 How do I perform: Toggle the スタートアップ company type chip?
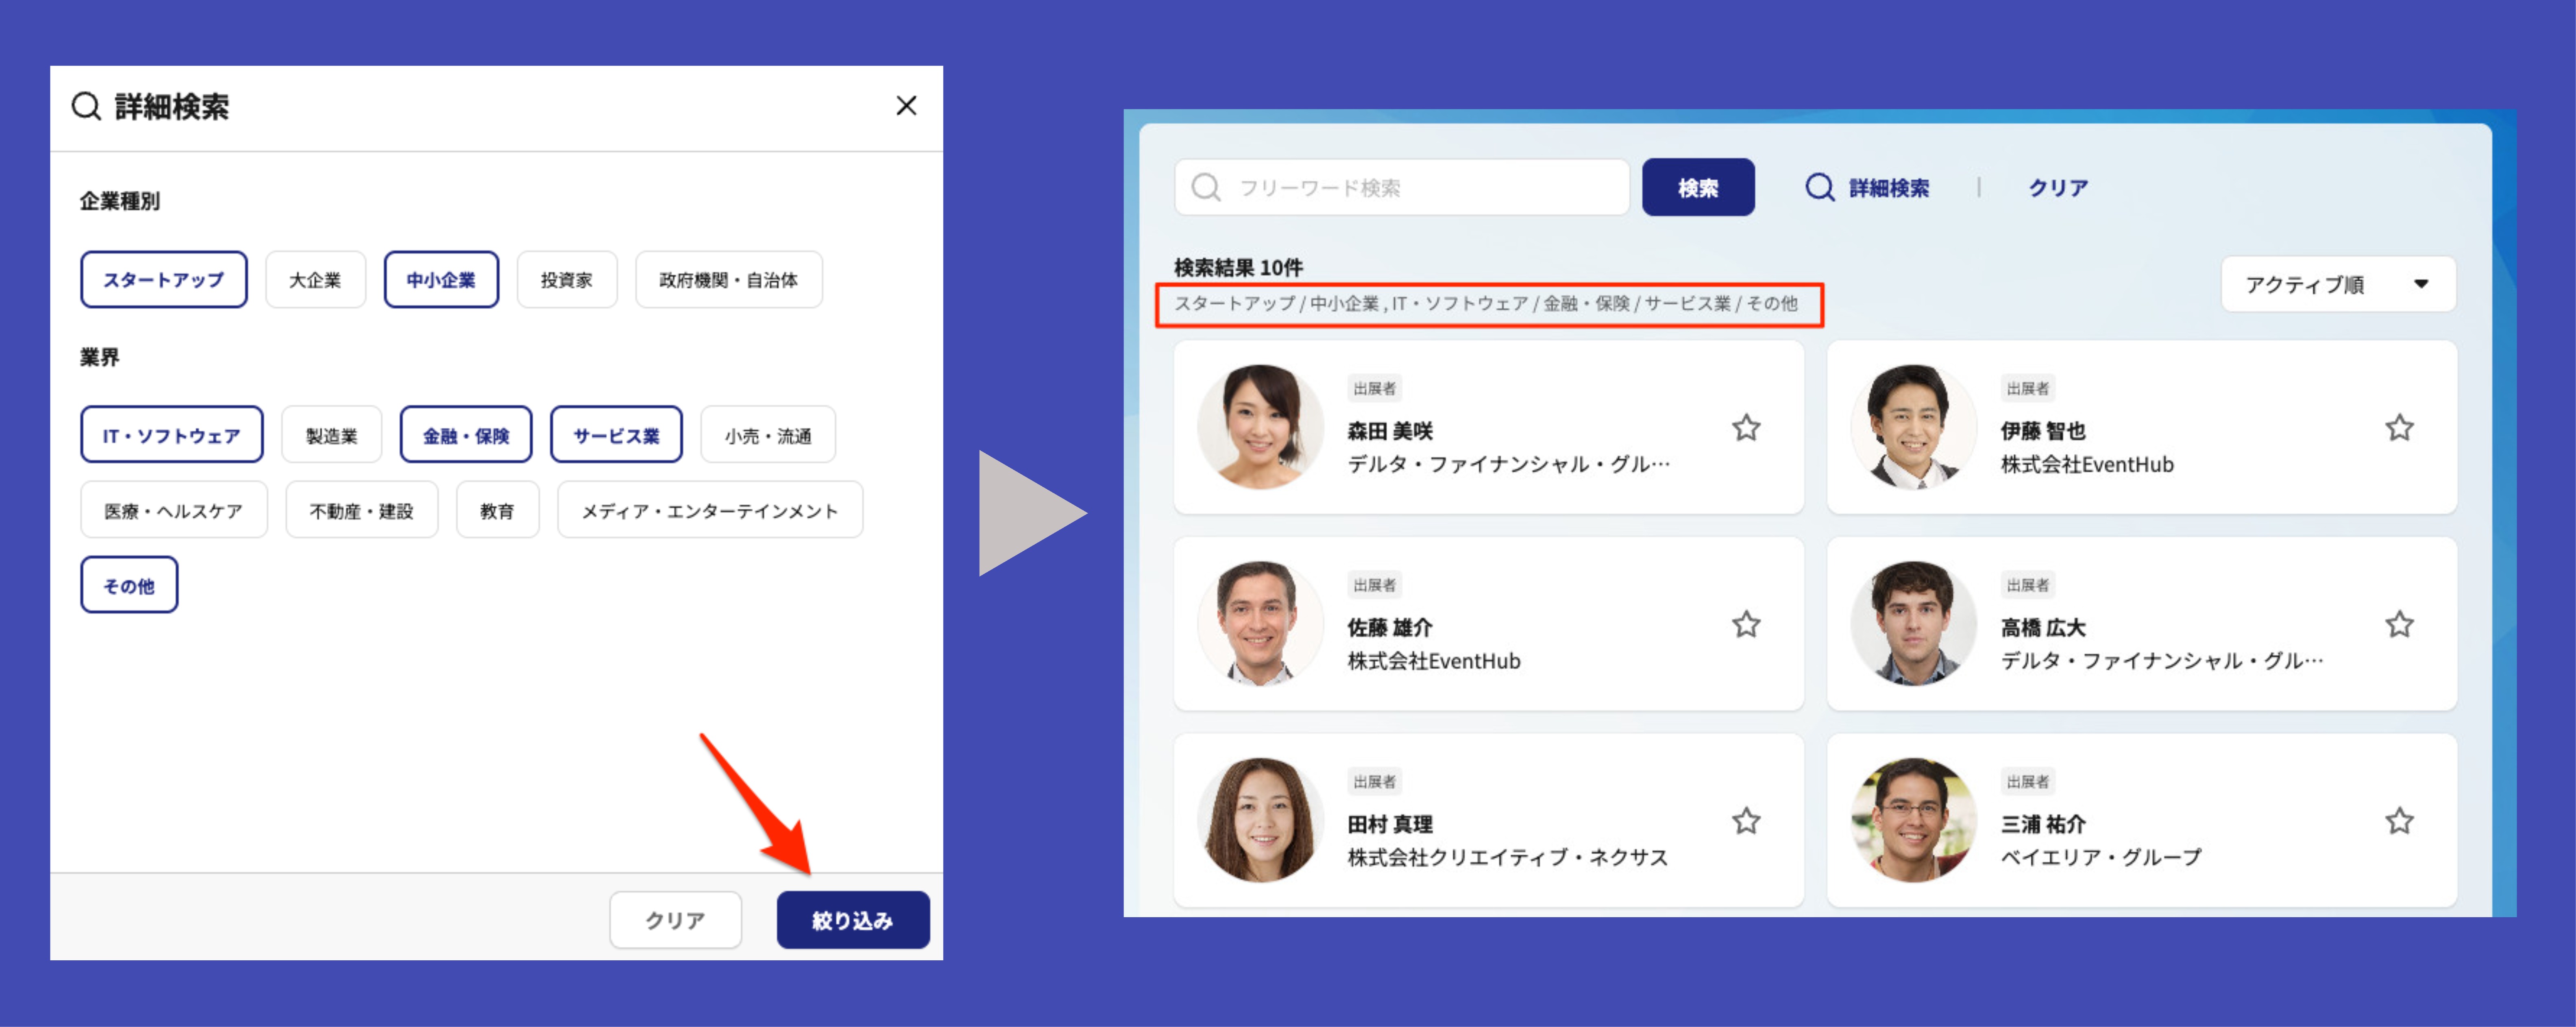[164, 280]
